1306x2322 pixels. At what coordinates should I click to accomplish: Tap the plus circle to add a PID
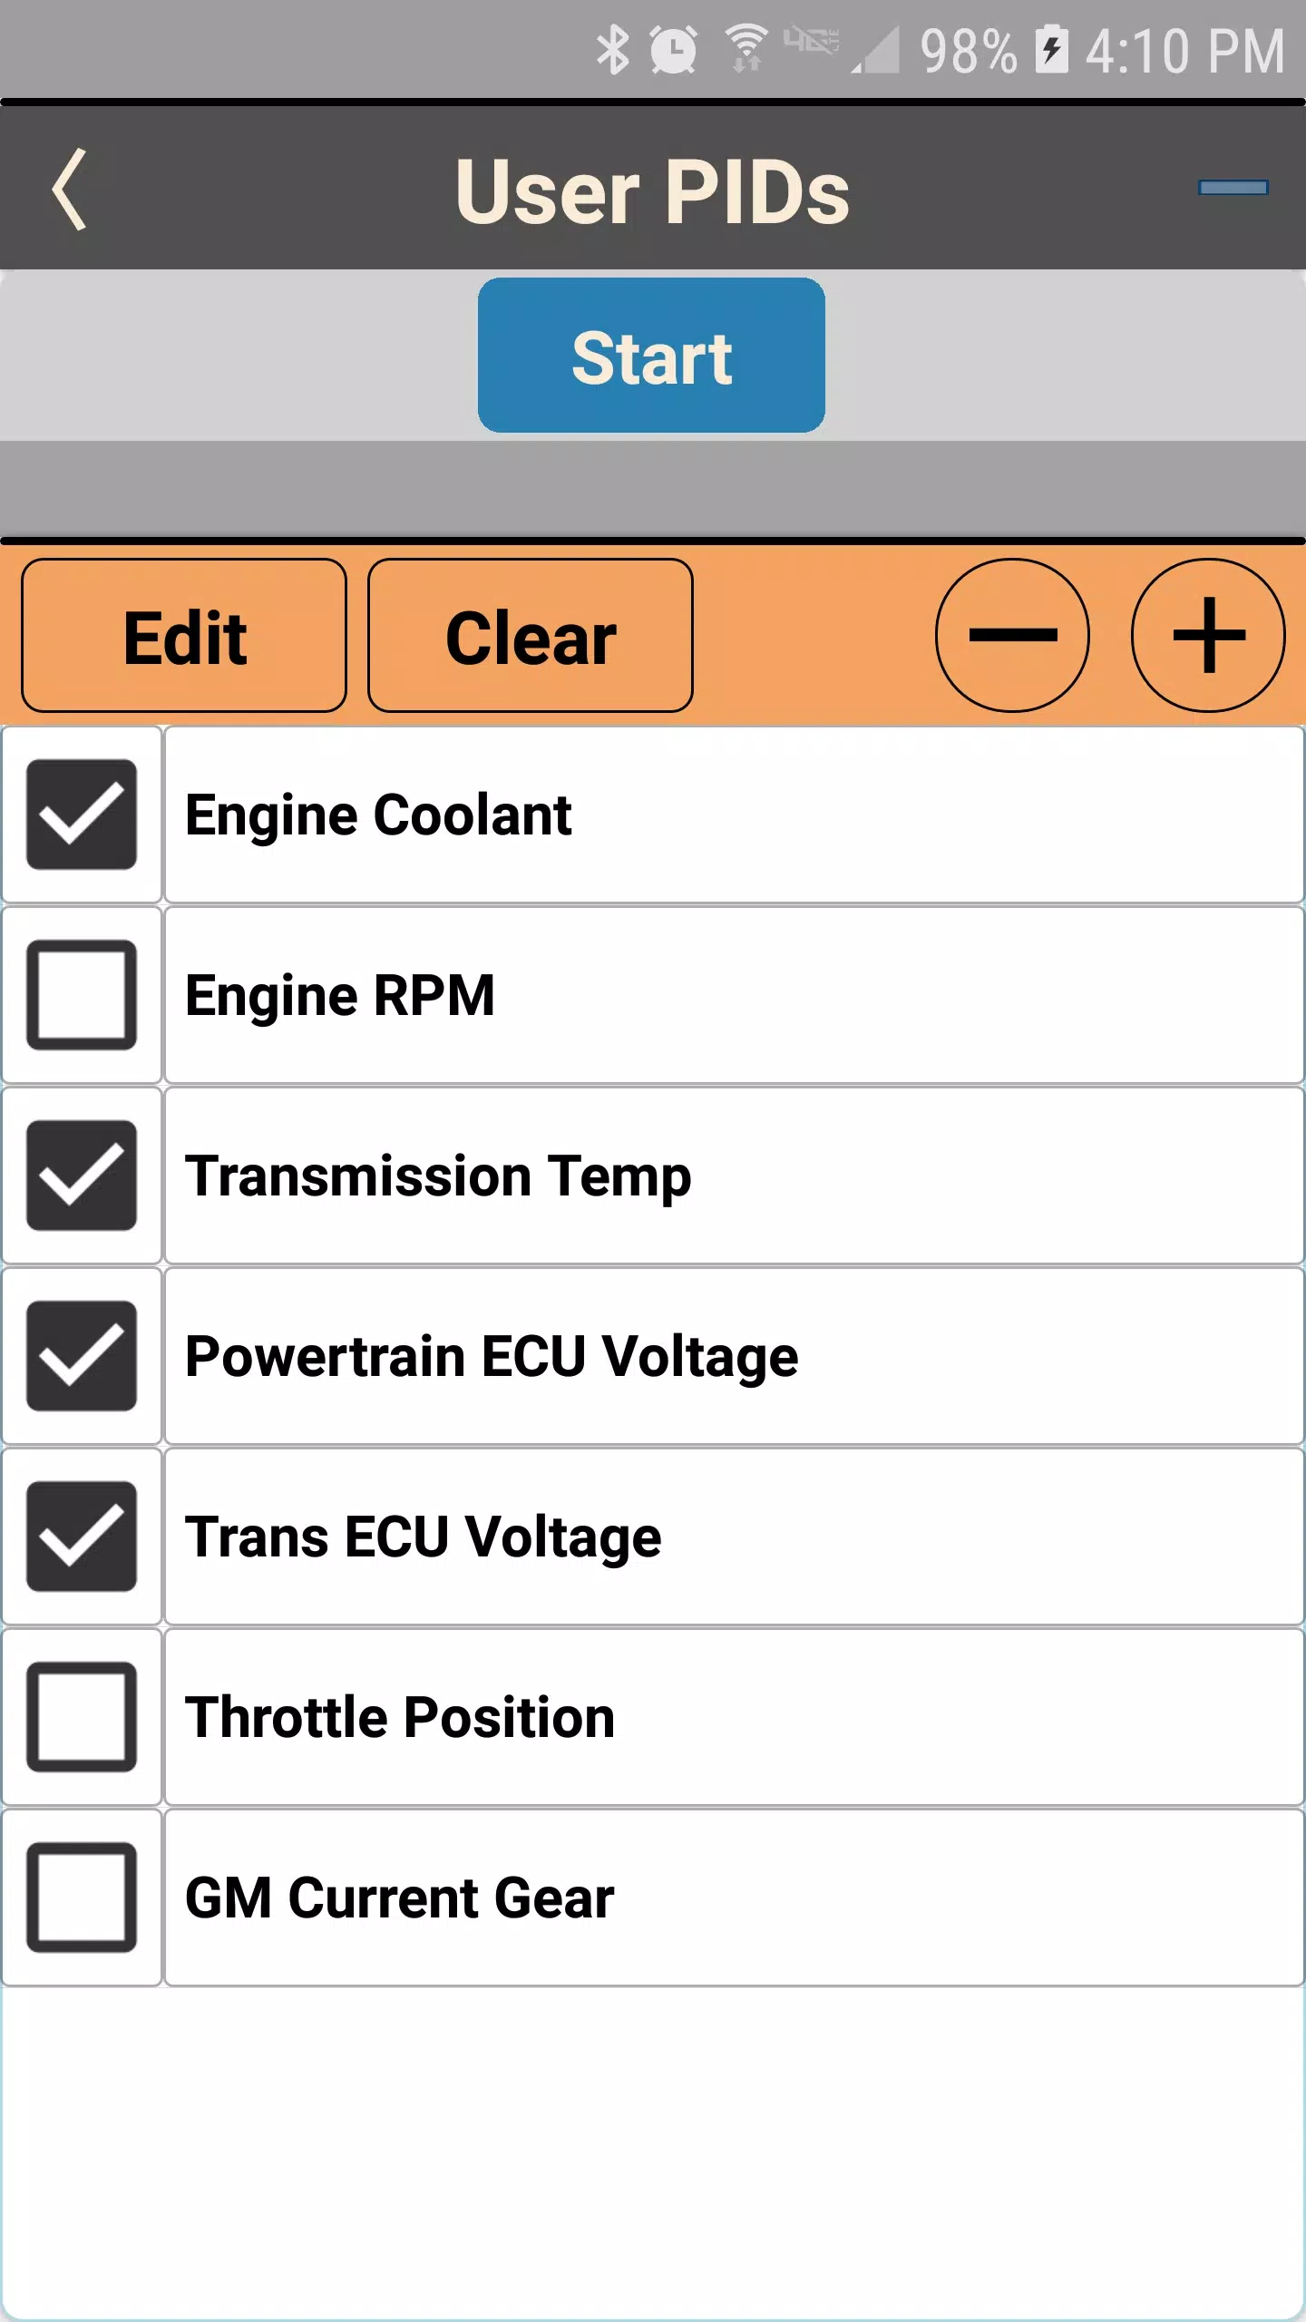[x=1208, y=635]
